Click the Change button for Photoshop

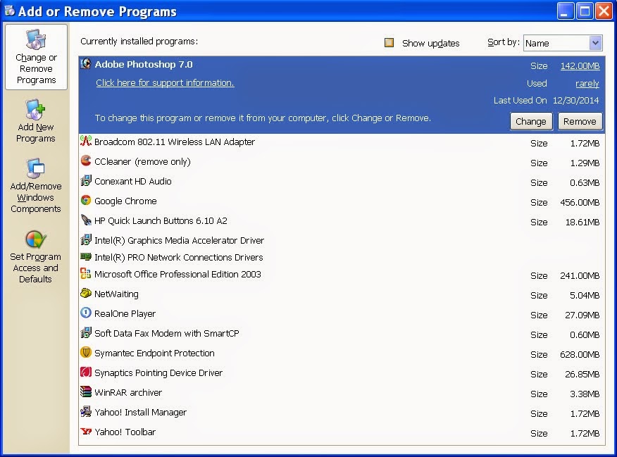click(x=531, y=121)
